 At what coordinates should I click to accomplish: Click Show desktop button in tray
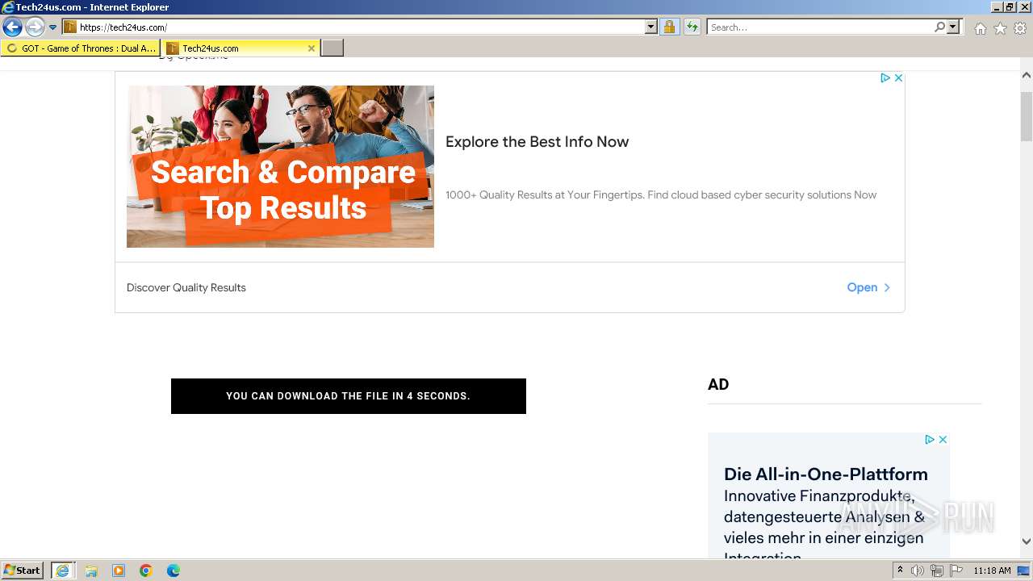(x=1023, y=571)
